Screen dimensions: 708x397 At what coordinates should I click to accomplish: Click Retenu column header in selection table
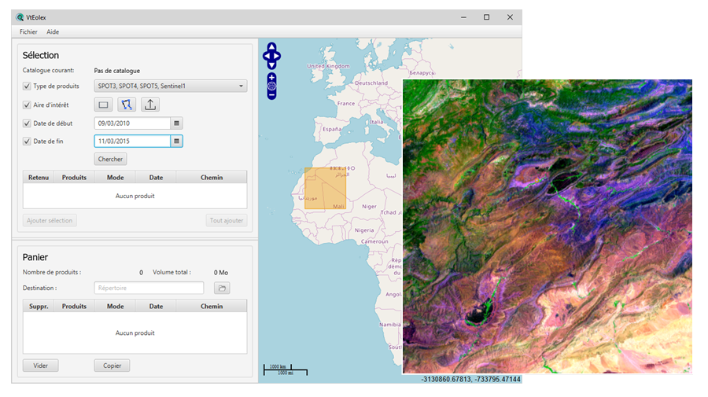coord(39,178)
